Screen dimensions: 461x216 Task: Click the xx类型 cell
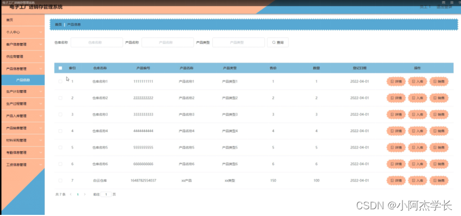(230, 181)
